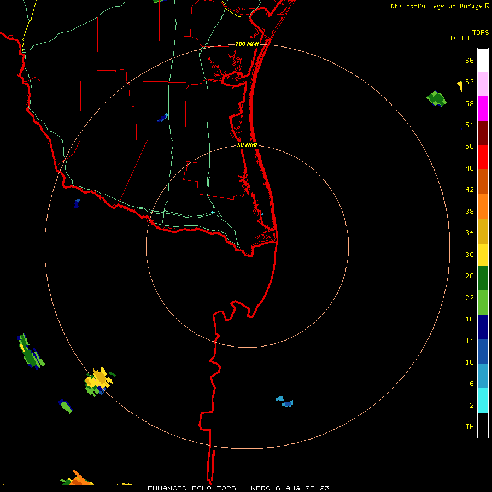Select the light green legend swatch
Screen dimensions: 492x492
coord(483,303)
